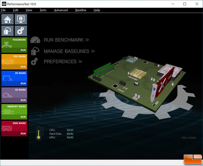Screen dimensions: 203x166
Task: Click the PerformanceTest app icon in title bar
Action: coord(4,4)
